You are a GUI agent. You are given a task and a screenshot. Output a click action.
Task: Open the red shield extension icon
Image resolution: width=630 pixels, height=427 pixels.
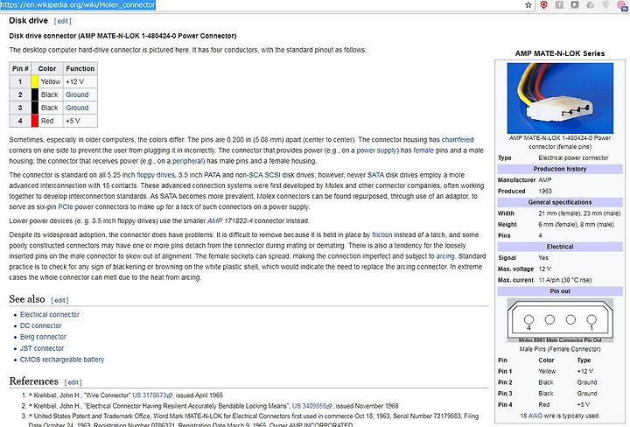543,5
